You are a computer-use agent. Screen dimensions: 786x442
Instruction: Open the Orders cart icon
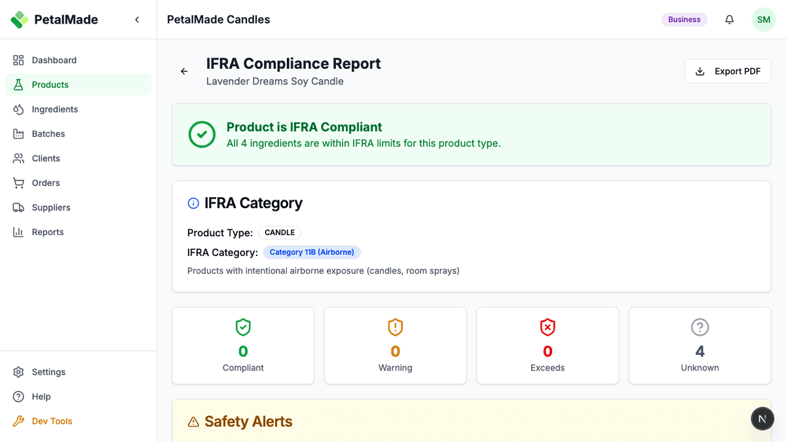[x=19, y=183]
